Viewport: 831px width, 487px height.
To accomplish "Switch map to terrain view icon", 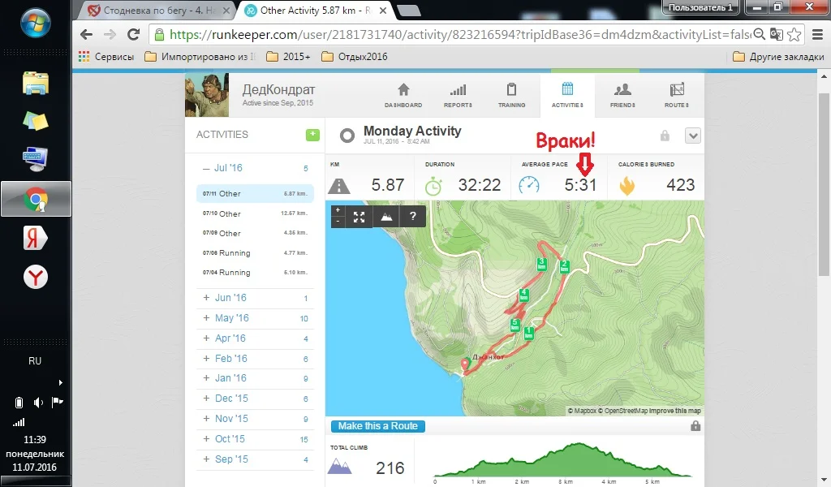I will (x=386, y=217).
